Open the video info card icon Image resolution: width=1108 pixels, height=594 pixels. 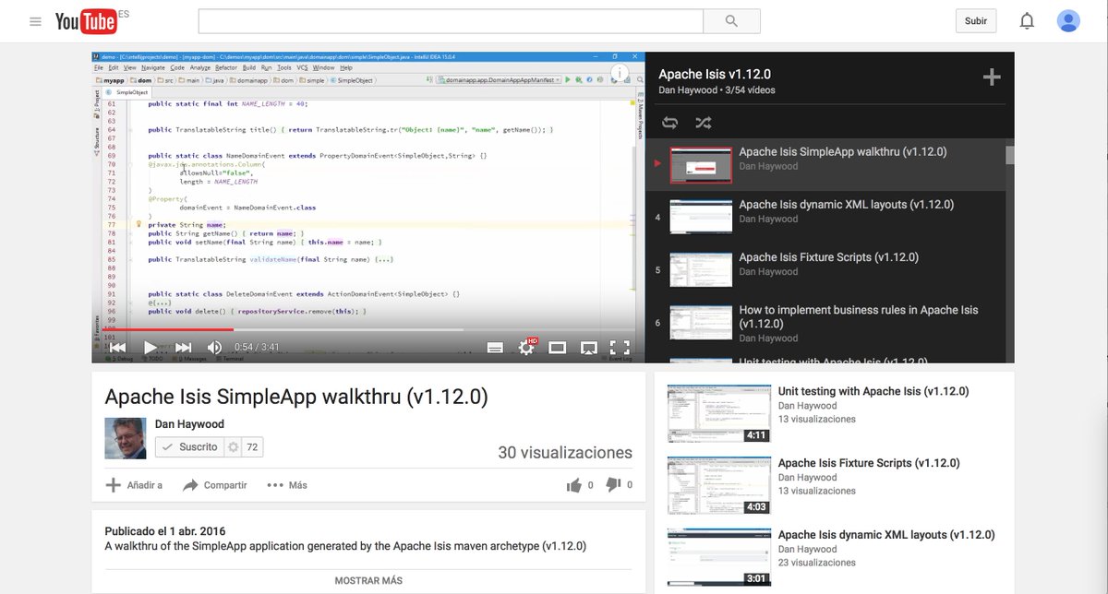coord(621,74)
